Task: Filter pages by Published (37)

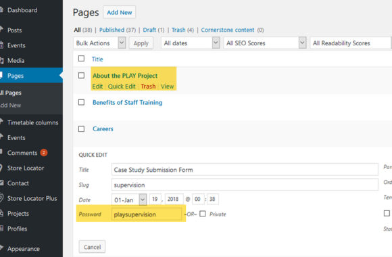Action: [118, 30]
